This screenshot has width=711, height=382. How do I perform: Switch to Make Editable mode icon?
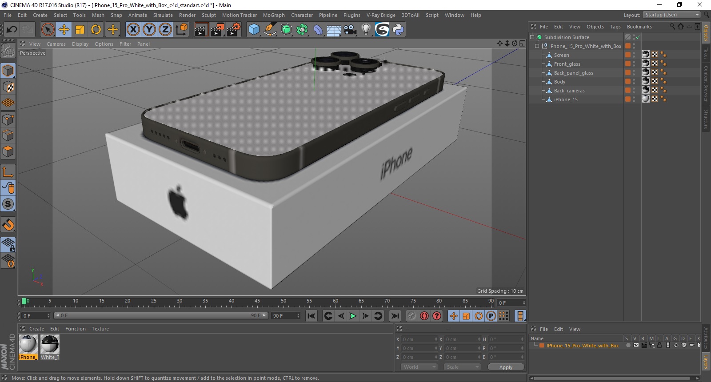pos(8,51)
